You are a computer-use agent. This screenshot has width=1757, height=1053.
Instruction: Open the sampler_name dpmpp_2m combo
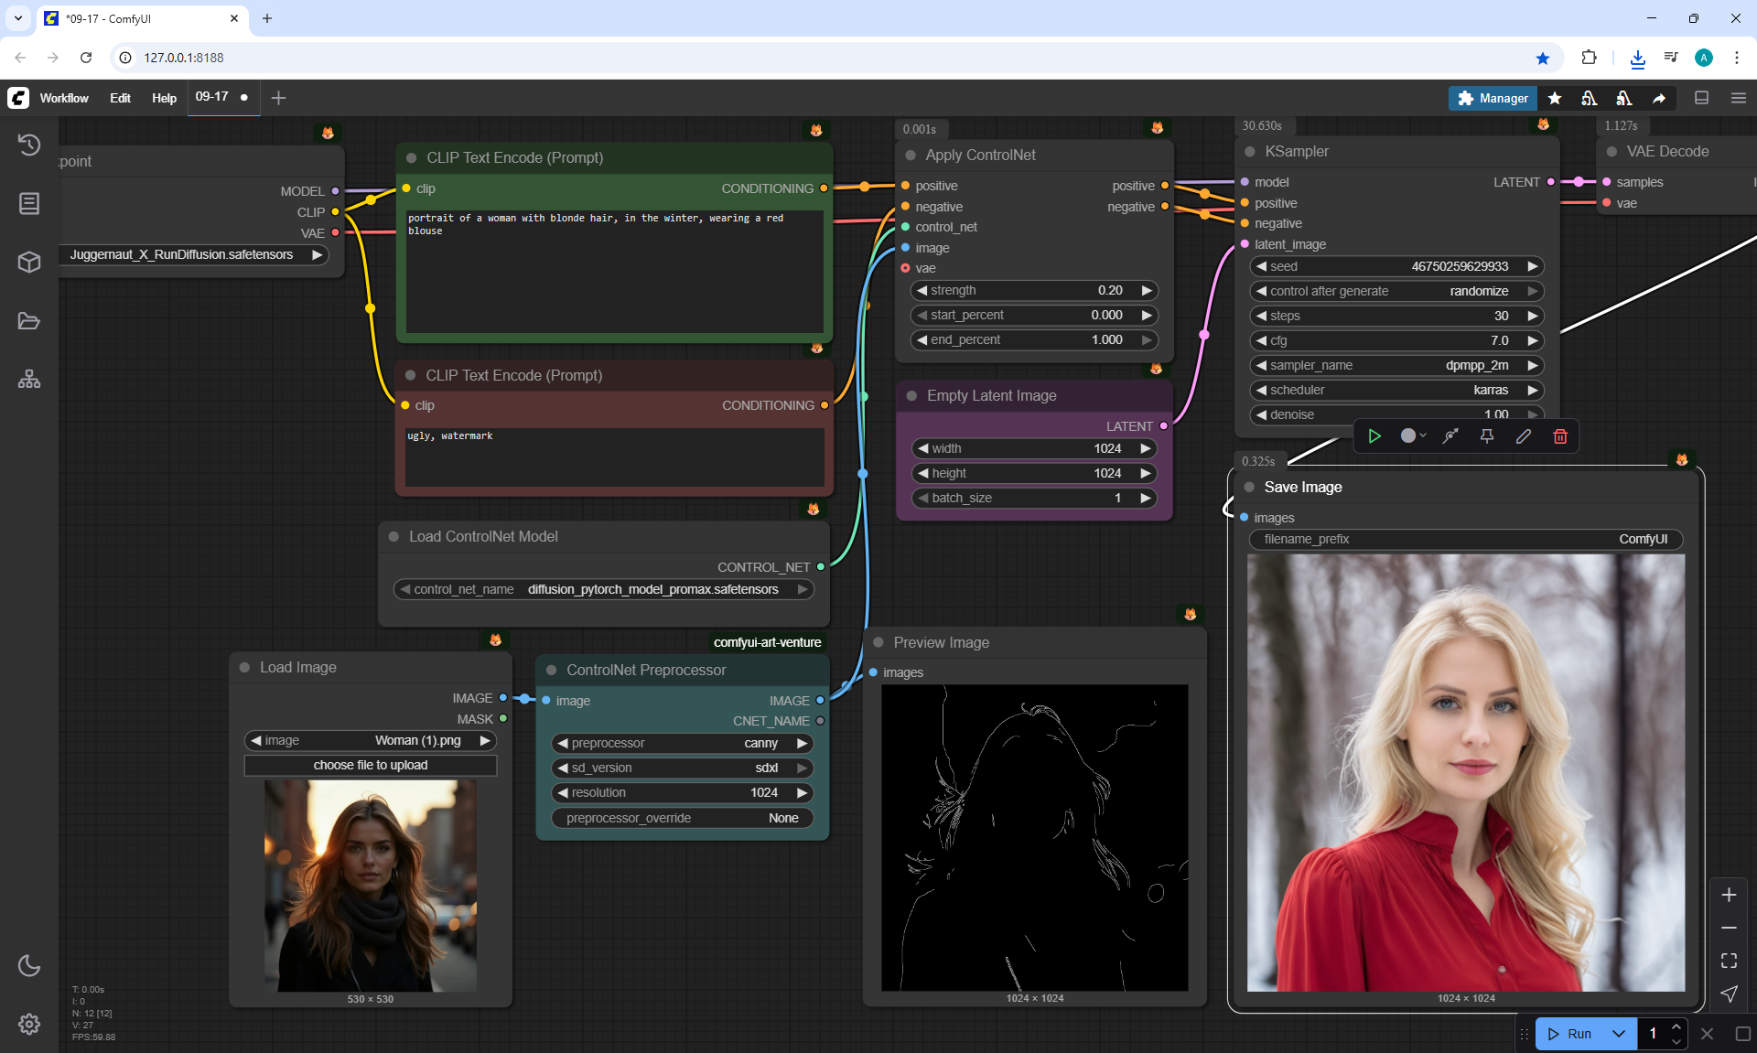point(1396,365)
